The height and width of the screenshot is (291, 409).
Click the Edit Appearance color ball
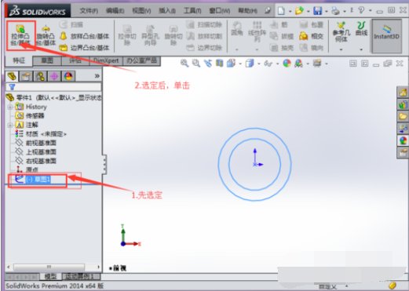[287, 63]
